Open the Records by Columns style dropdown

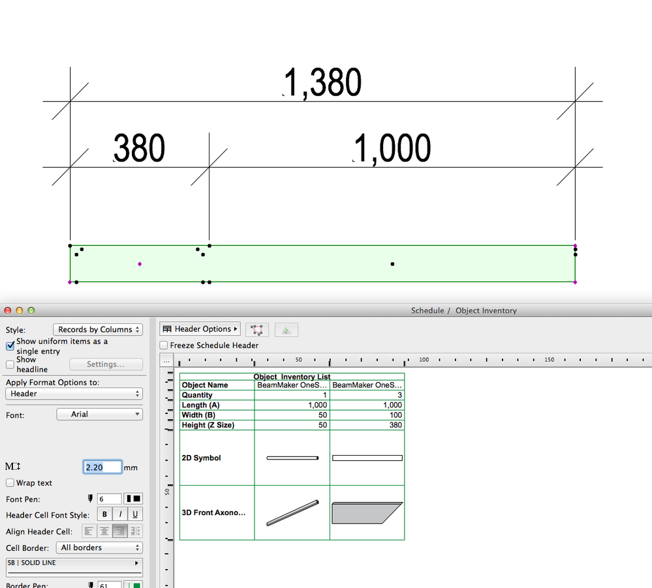click(97, 329)
